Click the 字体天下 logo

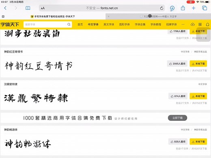click(x=10, y=24)
